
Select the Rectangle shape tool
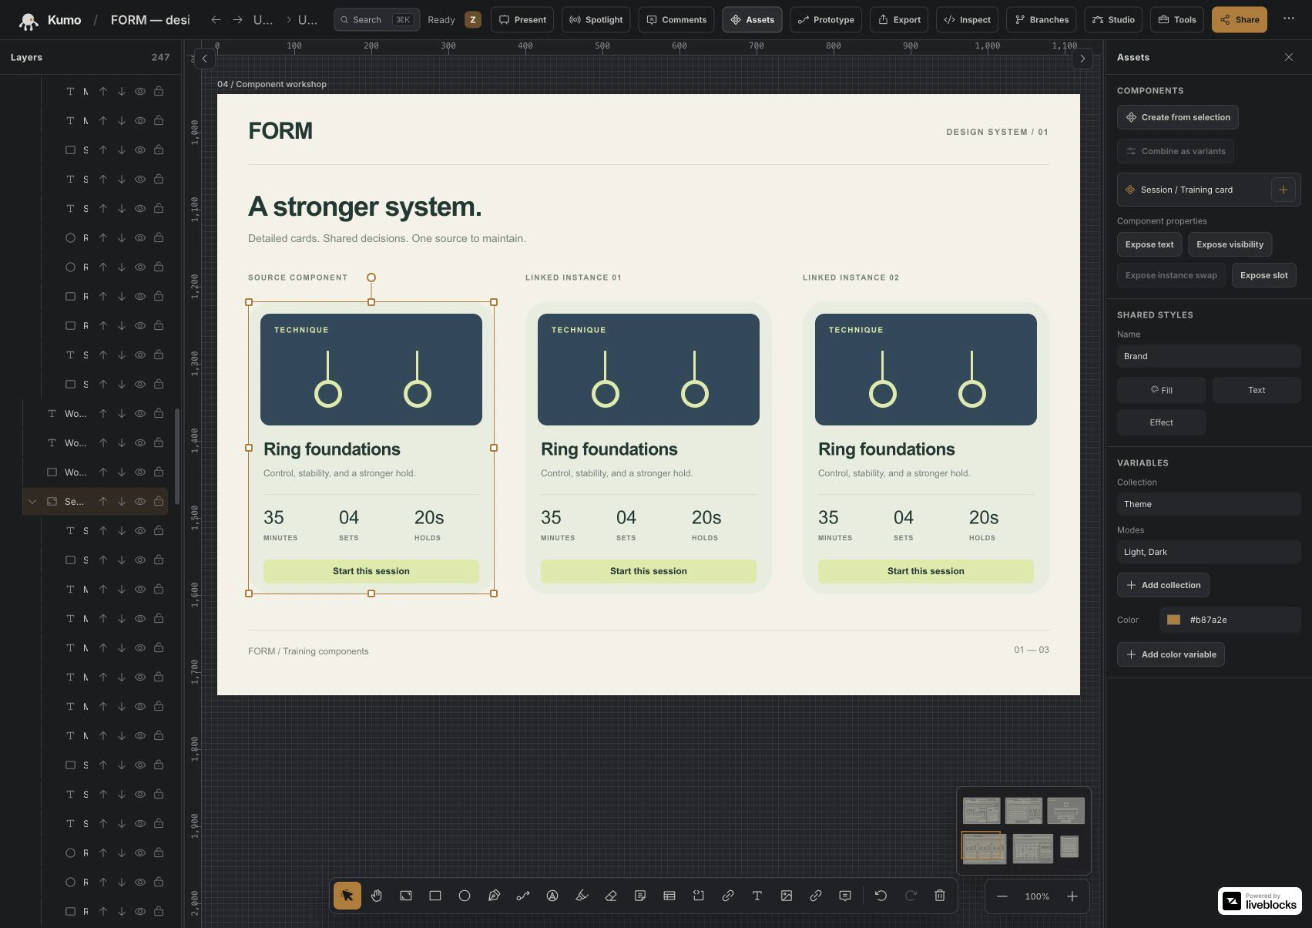coord(435,896)
